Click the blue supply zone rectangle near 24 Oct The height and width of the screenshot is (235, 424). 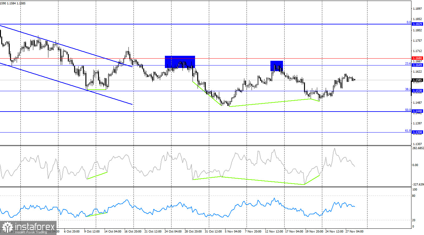pos(180,61)
